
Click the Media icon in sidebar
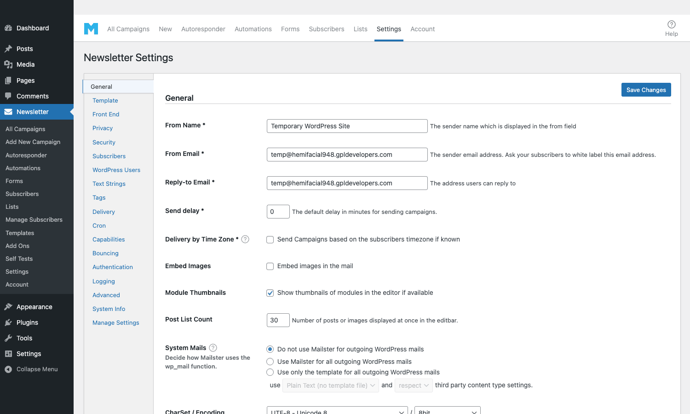pos(8,64)
